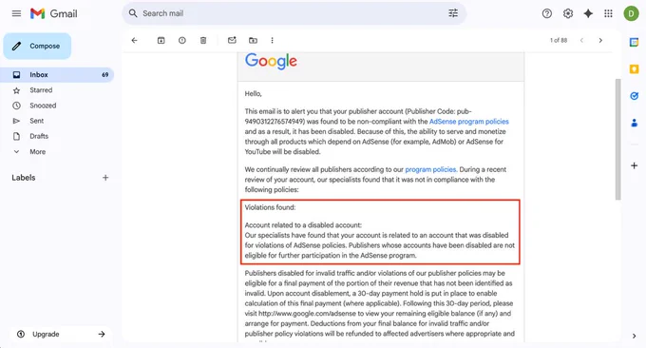Click the email scrollbar thumb

coord(617,140)
